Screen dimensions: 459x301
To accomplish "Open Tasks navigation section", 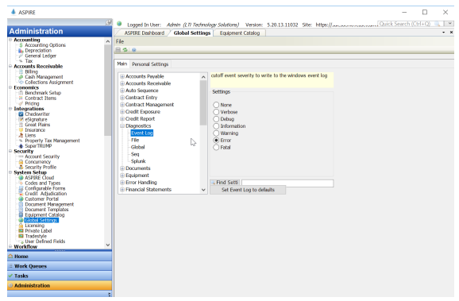I will click(60, 276).
